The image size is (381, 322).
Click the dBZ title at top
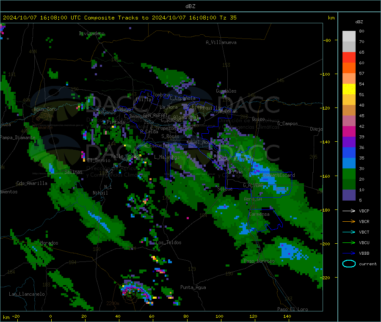tap(190, 6)
